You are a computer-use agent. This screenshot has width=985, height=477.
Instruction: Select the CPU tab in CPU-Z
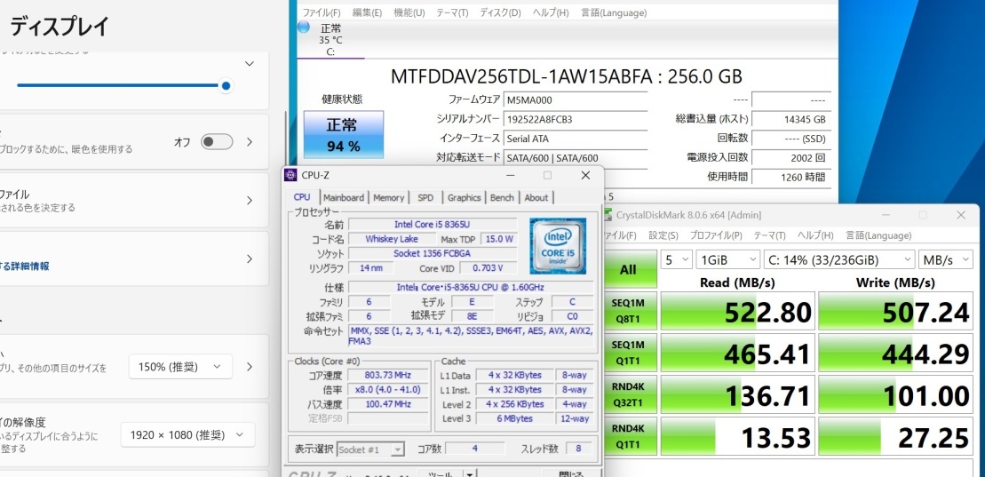coord(302,196)
